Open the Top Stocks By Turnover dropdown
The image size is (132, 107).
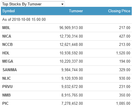point(33,4)
